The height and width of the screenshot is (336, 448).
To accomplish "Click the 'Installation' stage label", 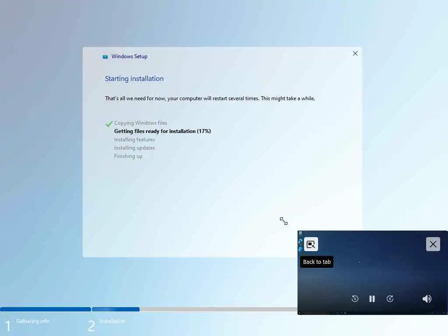I will coord(112,321).
